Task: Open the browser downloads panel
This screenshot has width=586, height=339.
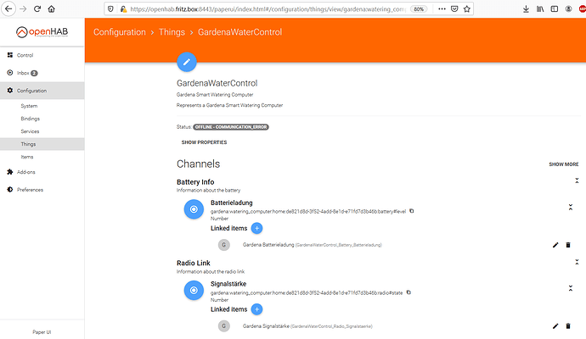Action: point(526,9)
